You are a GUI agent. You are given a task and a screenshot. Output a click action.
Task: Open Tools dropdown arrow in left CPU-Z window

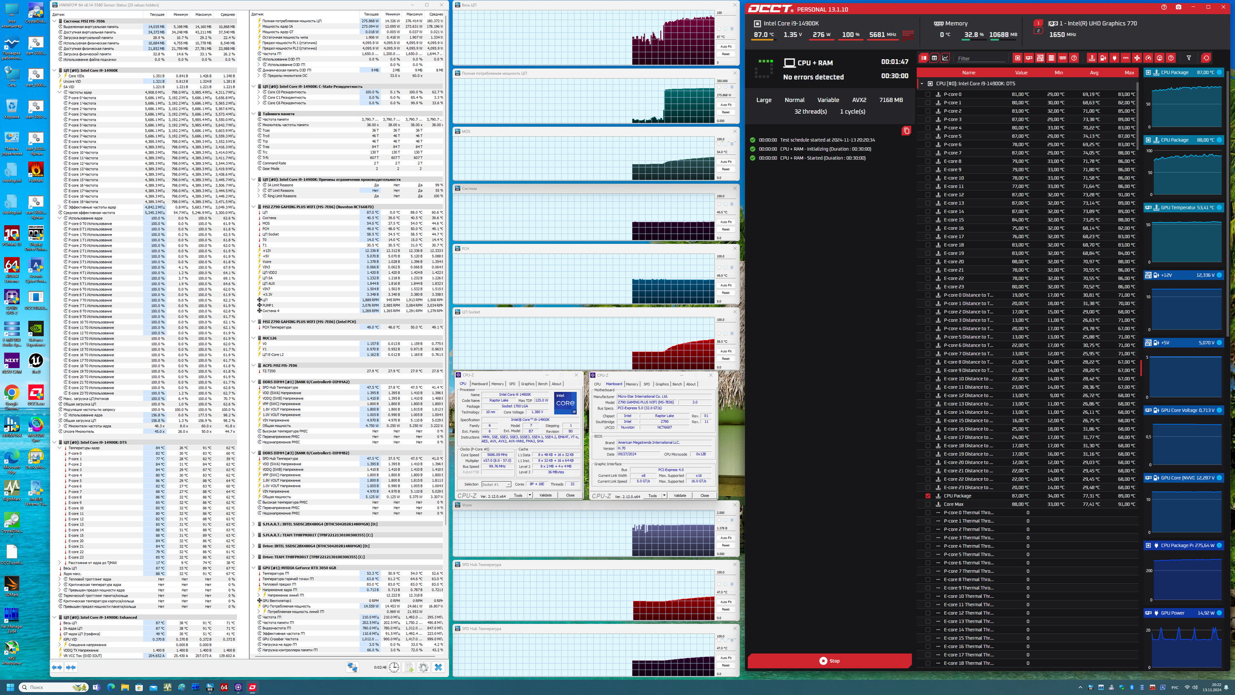coord(530,495)
